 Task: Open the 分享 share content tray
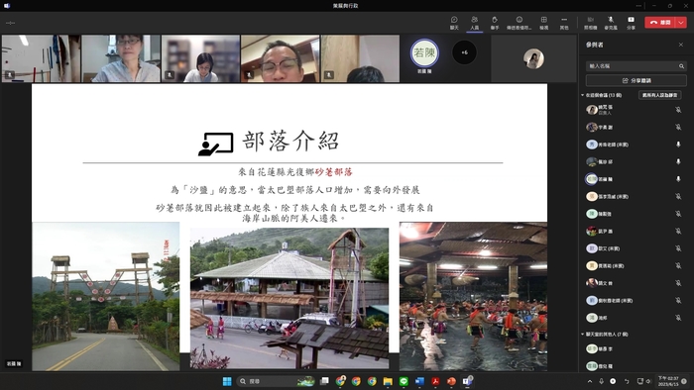click(x=631, y=23)
